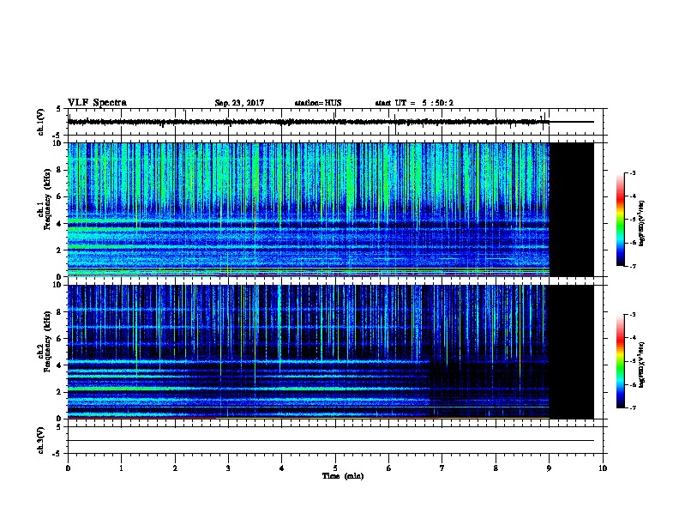Click the black no-data region of ch.1 spectrogram
The width and height of the screenshot is (679, 525).
pos(572,209)
